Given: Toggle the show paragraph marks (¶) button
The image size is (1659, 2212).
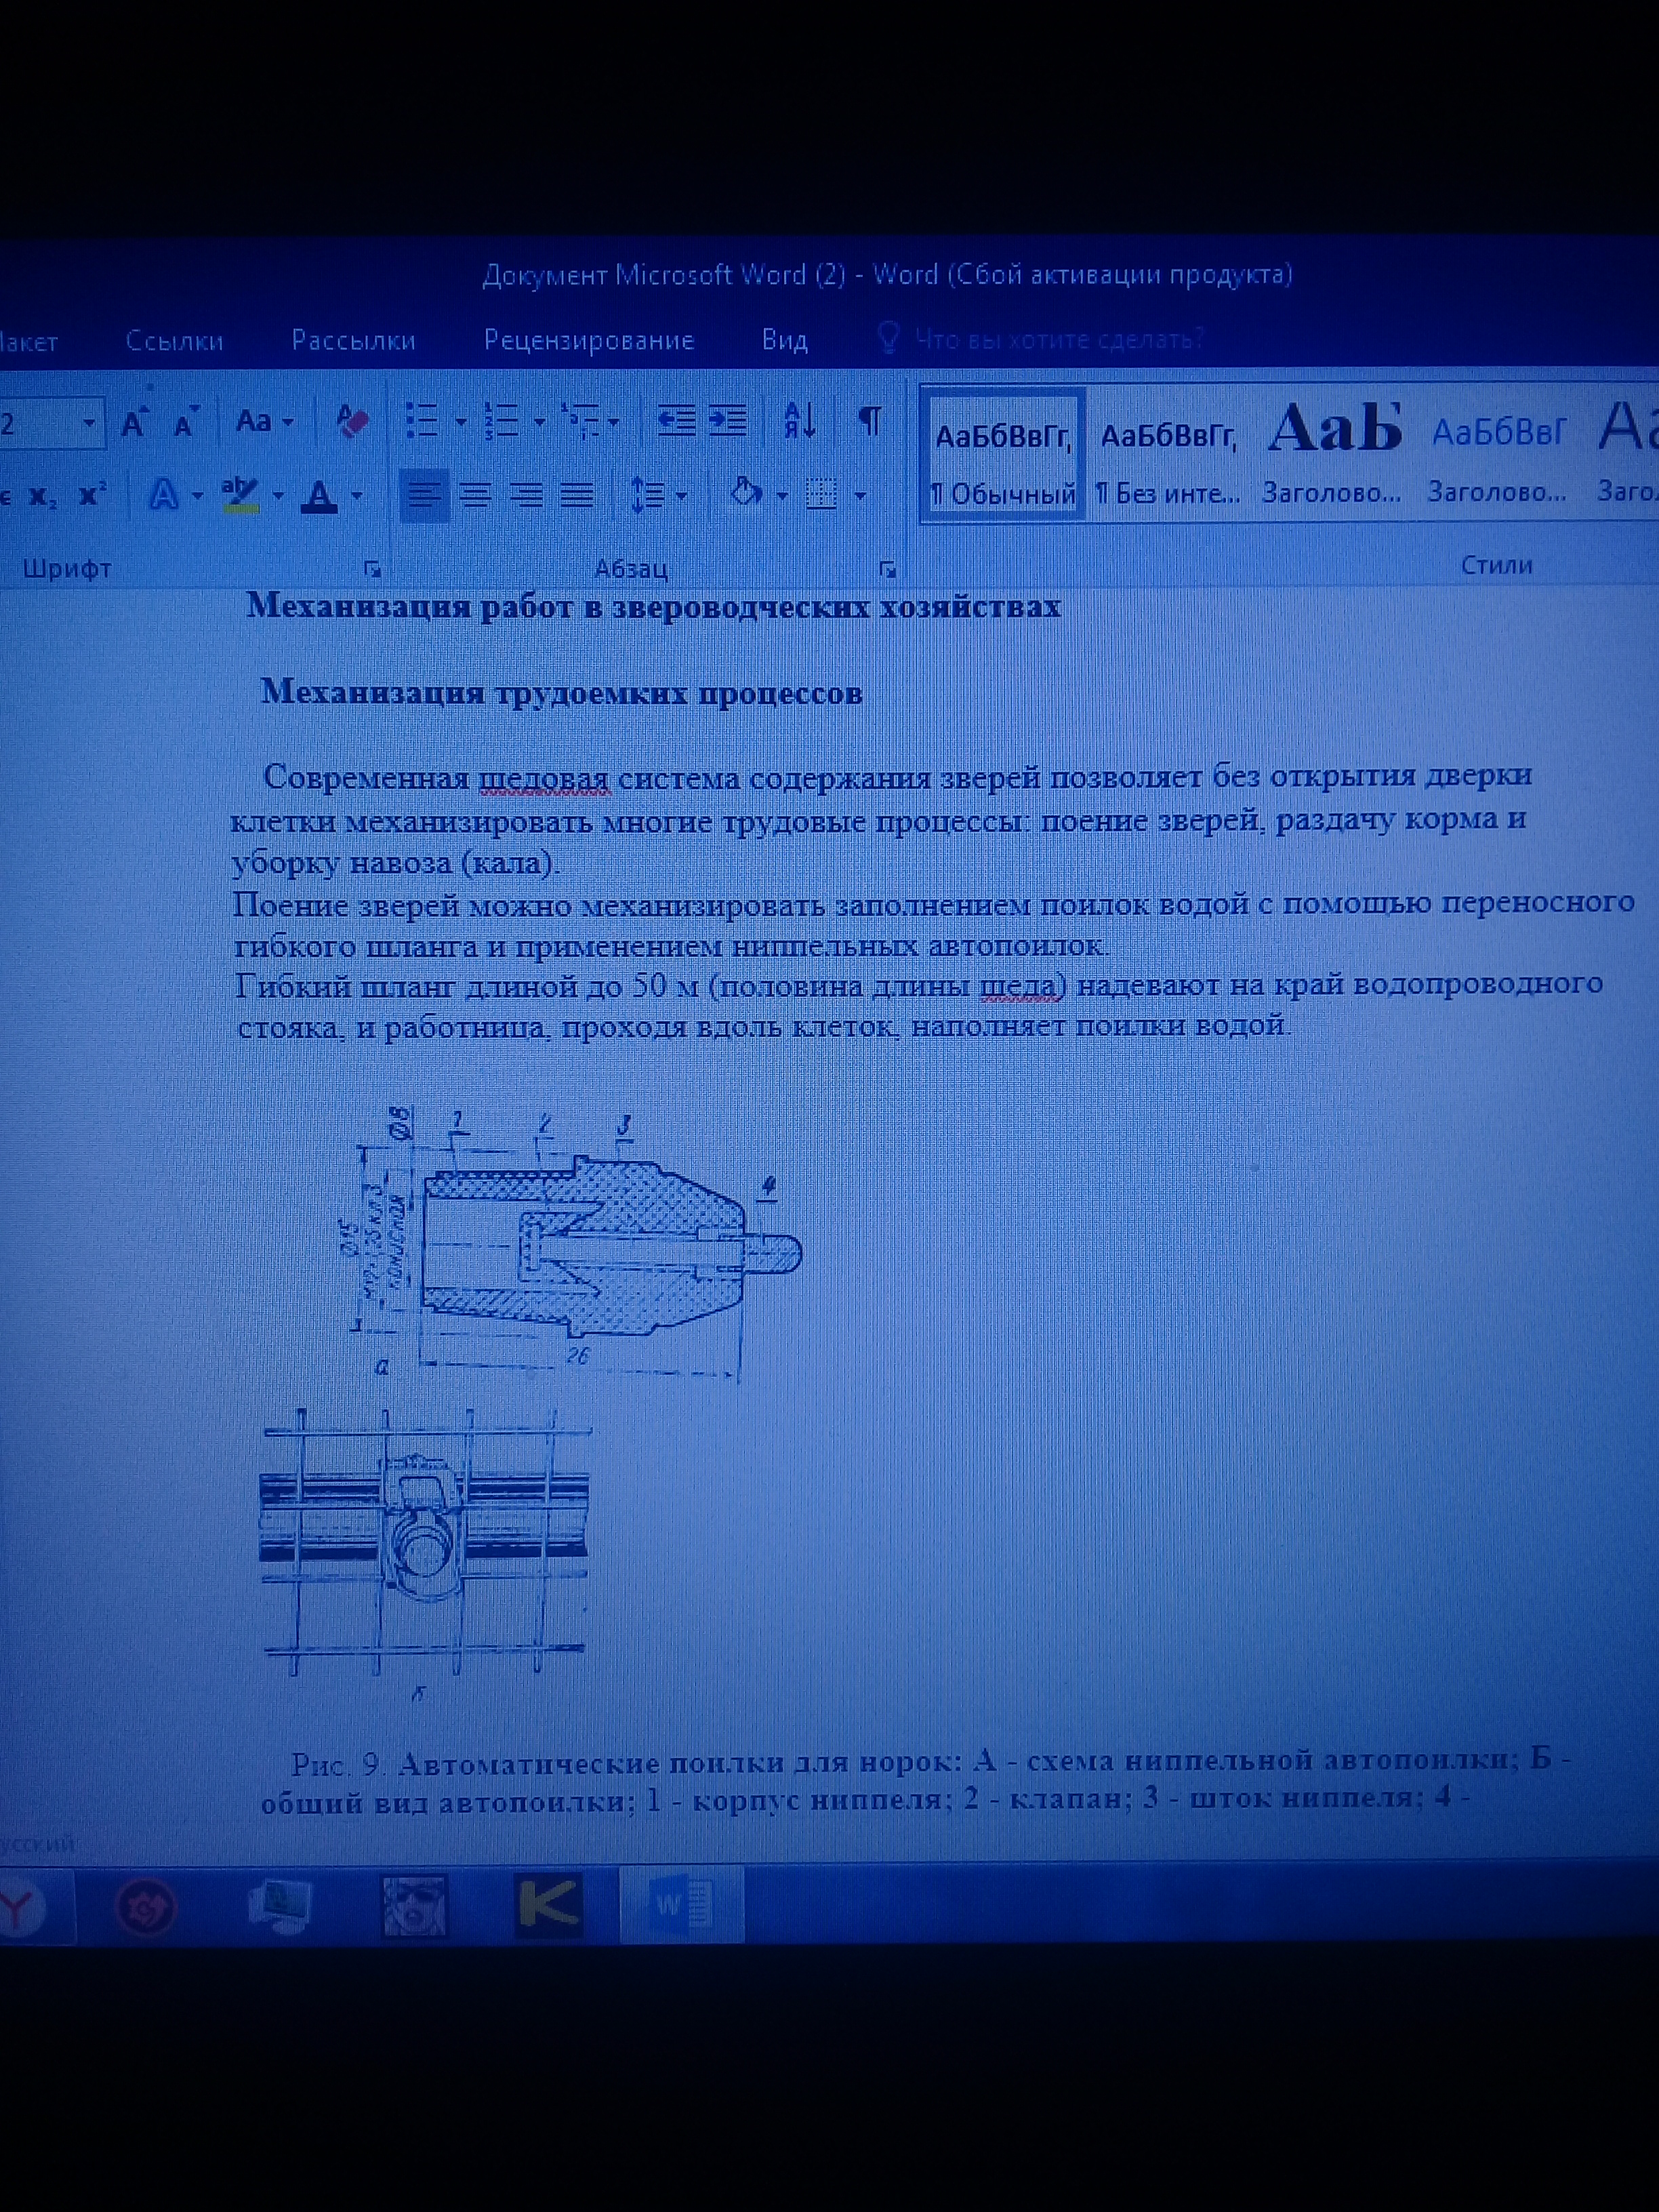Looking at the screenshot, I should coord(870,421).
